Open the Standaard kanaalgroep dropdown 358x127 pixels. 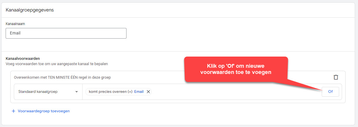[48, 92]
